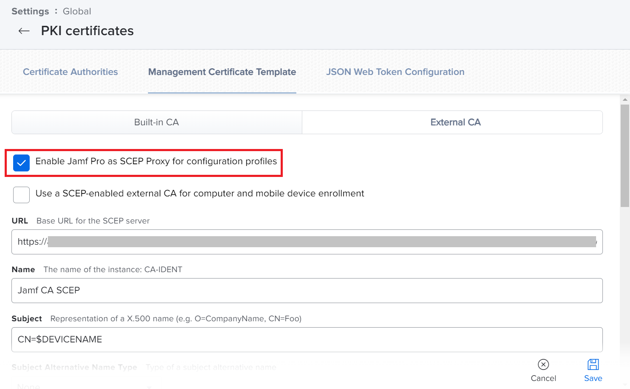This screenshot has height=389, width=630.
Task: Click the 'Representation of a X.500 name' hint
Action: coord(176,319)
